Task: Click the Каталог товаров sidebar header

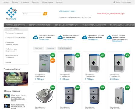Action: tap(16, 29)
